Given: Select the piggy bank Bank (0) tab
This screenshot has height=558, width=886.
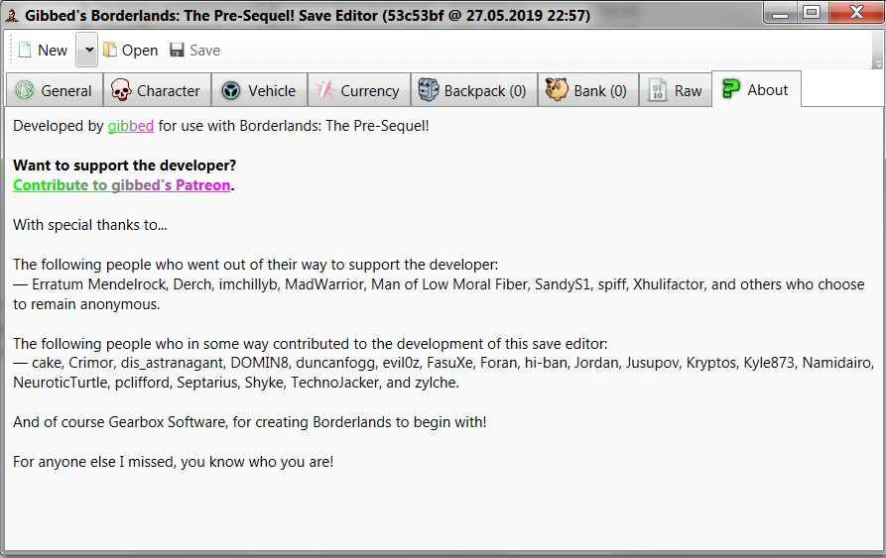Looking at the screenshot, I should coord(557,90).
